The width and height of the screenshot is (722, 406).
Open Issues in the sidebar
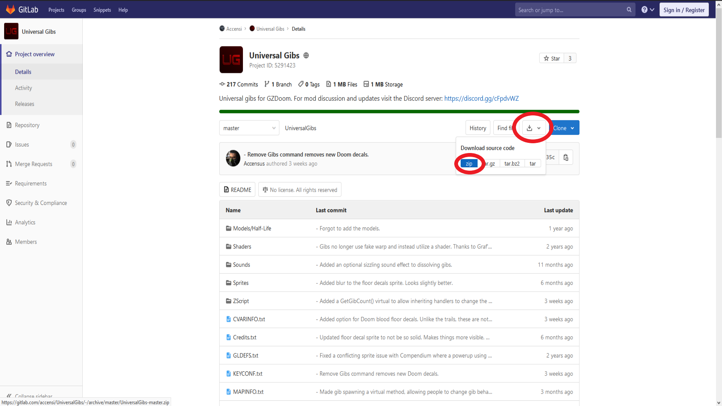point(22,145)
